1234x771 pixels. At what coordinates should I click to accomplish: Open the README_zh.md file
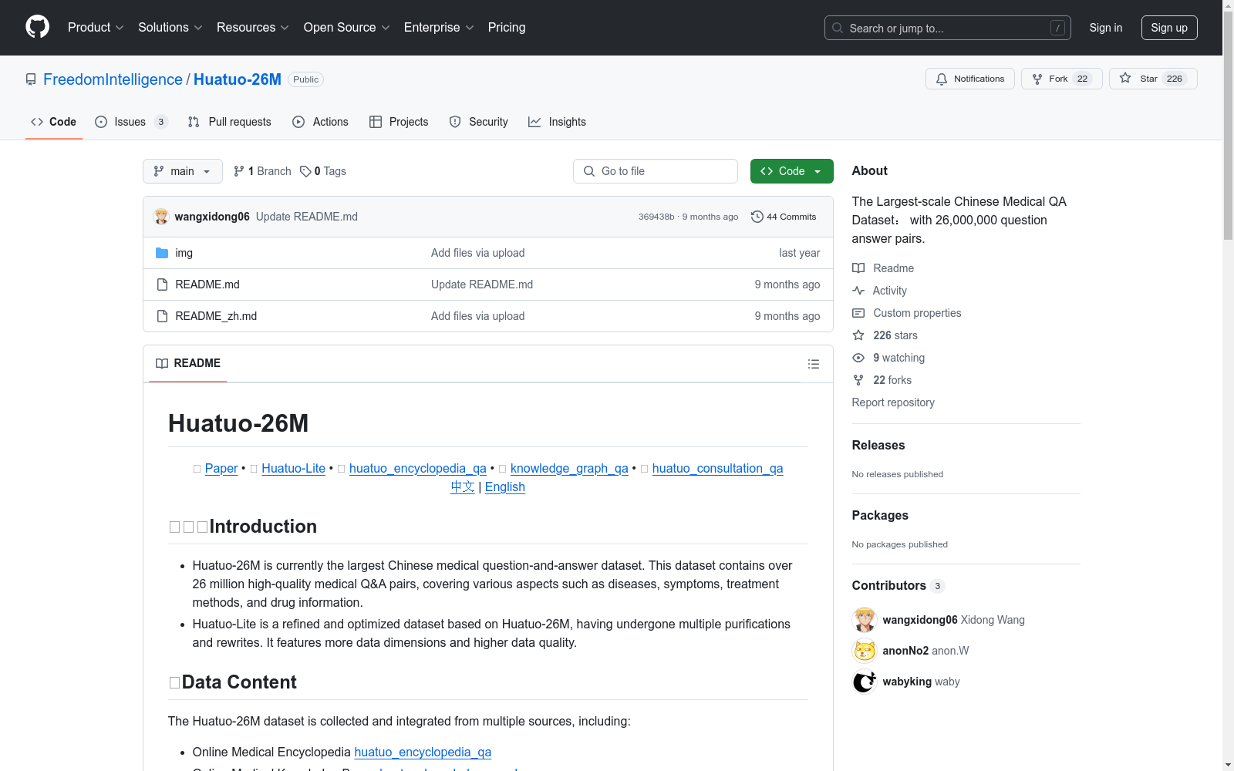click(x=216, y=316)
